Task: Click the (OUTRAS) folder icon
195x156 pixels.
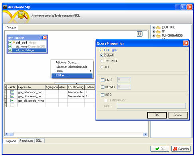Action: point(158,27)
